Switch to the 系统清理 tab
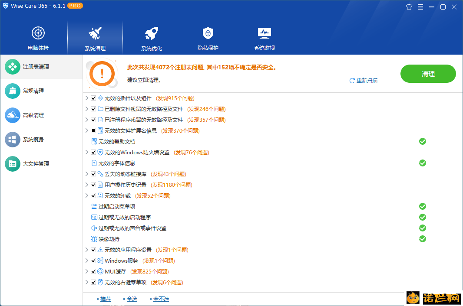Screen dimensions: 463x306 click(95, 38)
